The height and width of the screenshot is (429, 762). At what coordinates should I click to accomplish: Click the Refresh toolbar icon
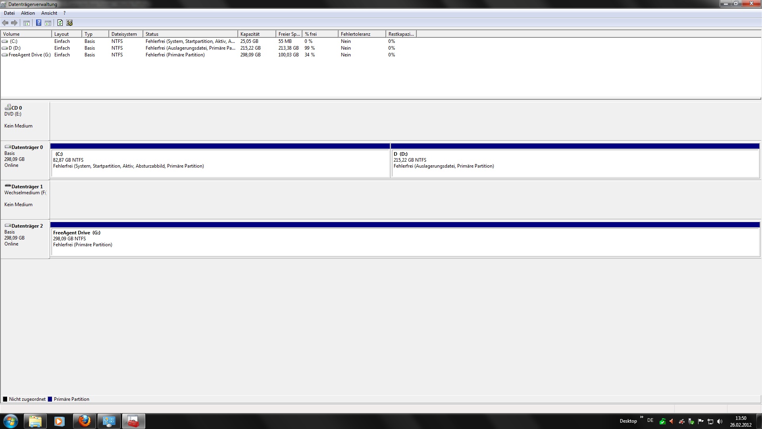pos(60,23)
